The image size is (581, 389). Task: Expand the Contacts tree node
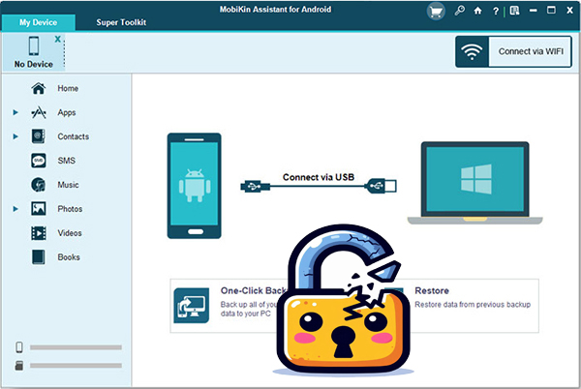[x=15, y=136]
